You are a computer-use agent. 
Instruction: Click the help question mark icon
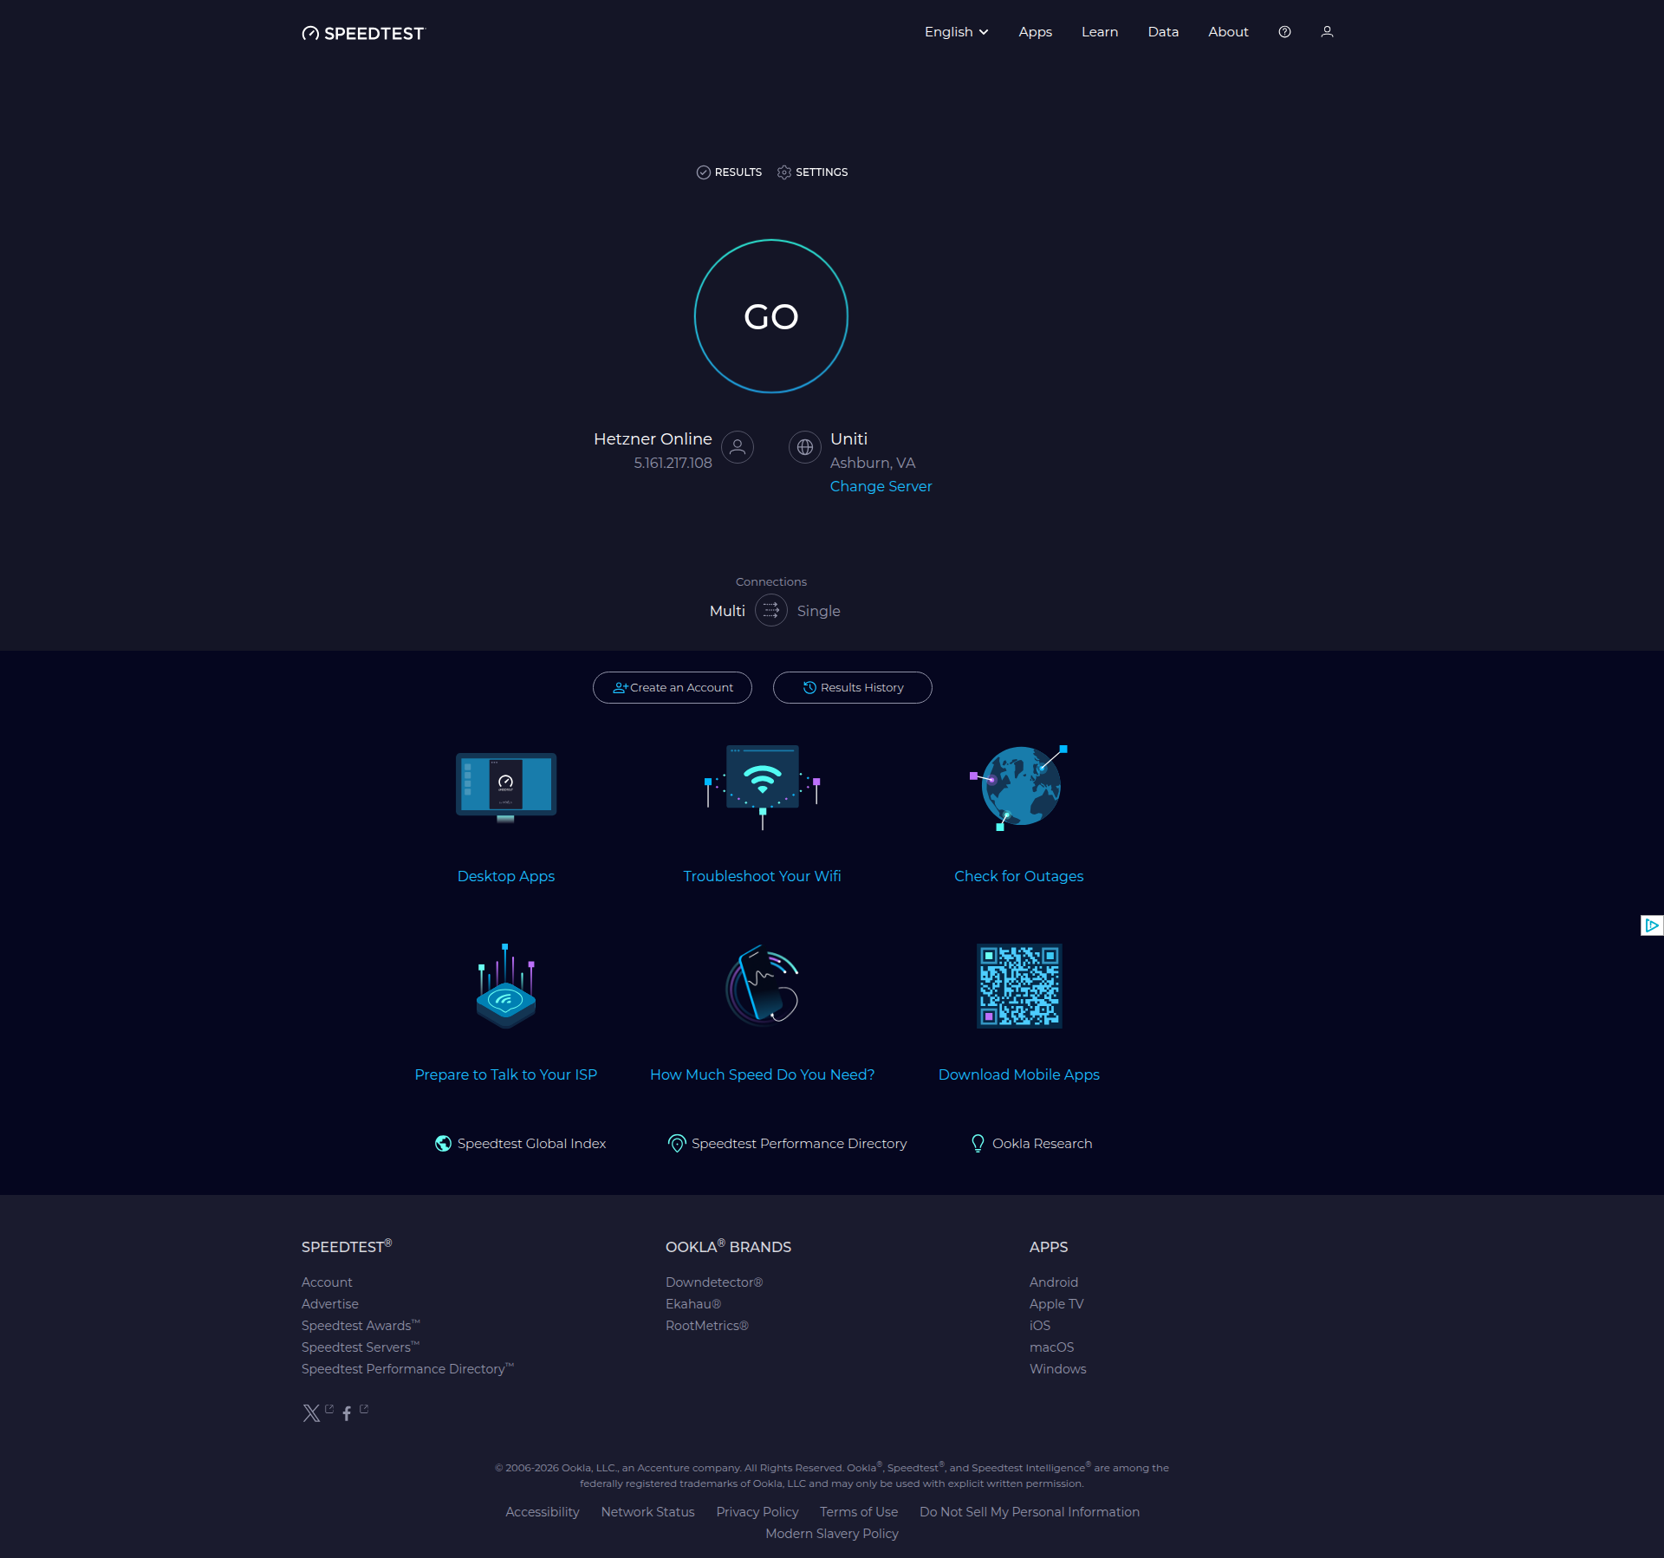coord(1284,32)
